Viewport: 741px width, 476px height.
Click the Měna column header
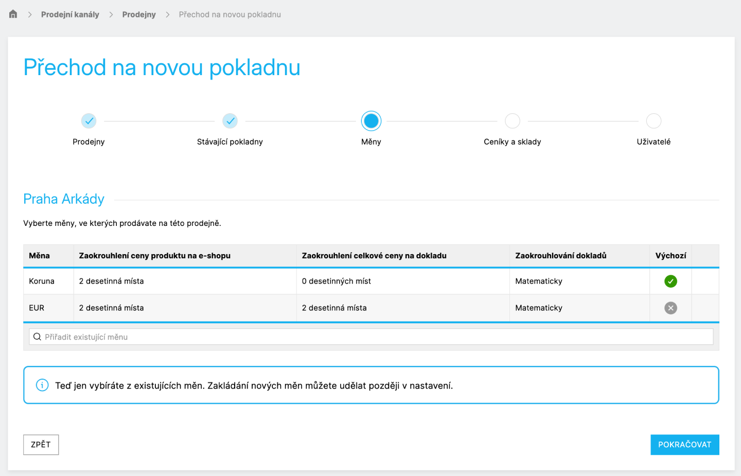(x=40, y=256)
